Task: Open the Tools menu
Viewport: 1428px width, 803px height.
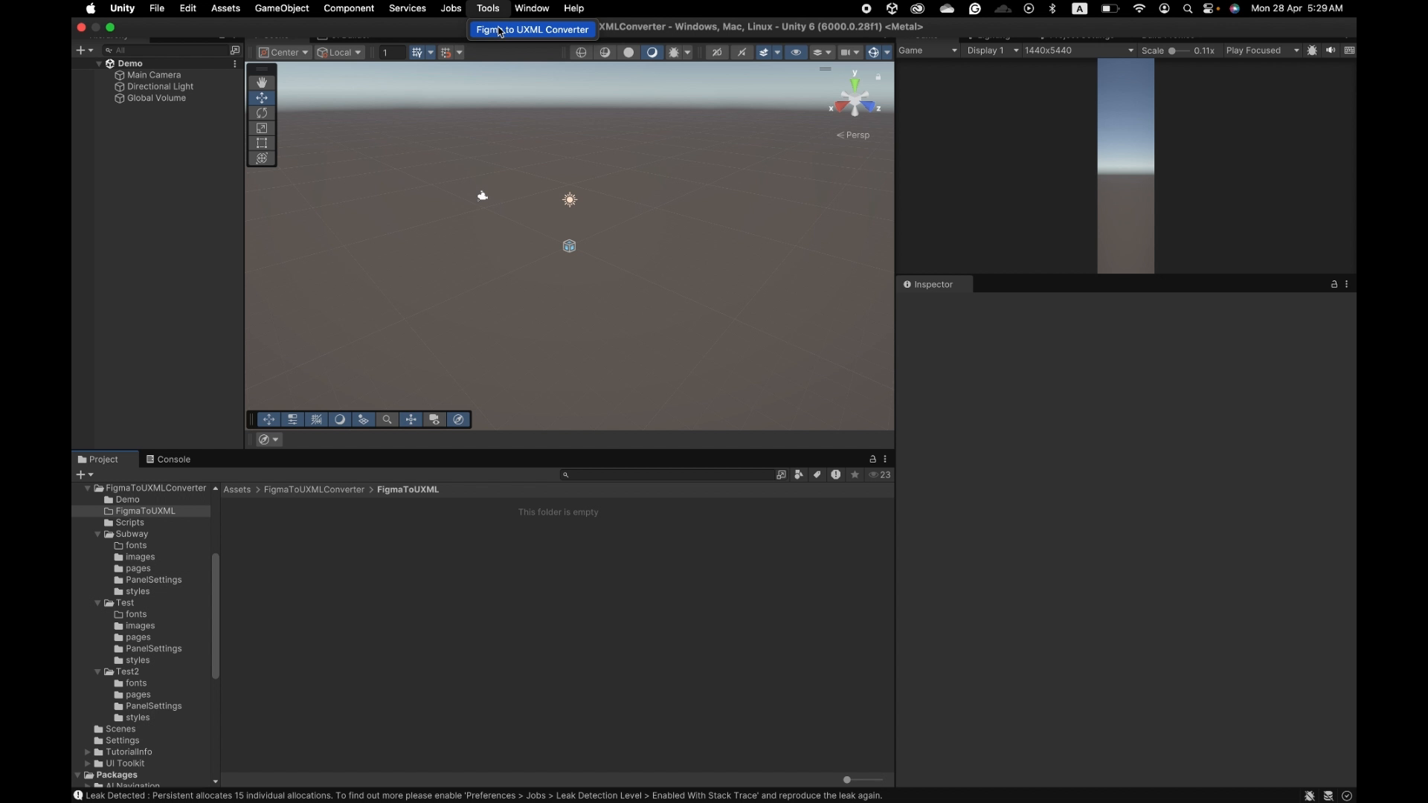Action: (x=488, y=8)
